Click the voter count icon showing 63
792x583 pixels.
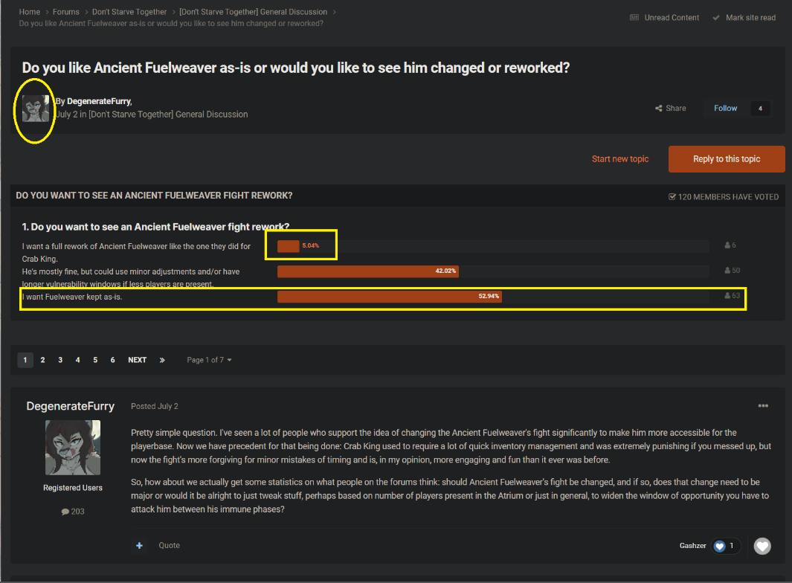pyautogui.click(x=727, y=296)
